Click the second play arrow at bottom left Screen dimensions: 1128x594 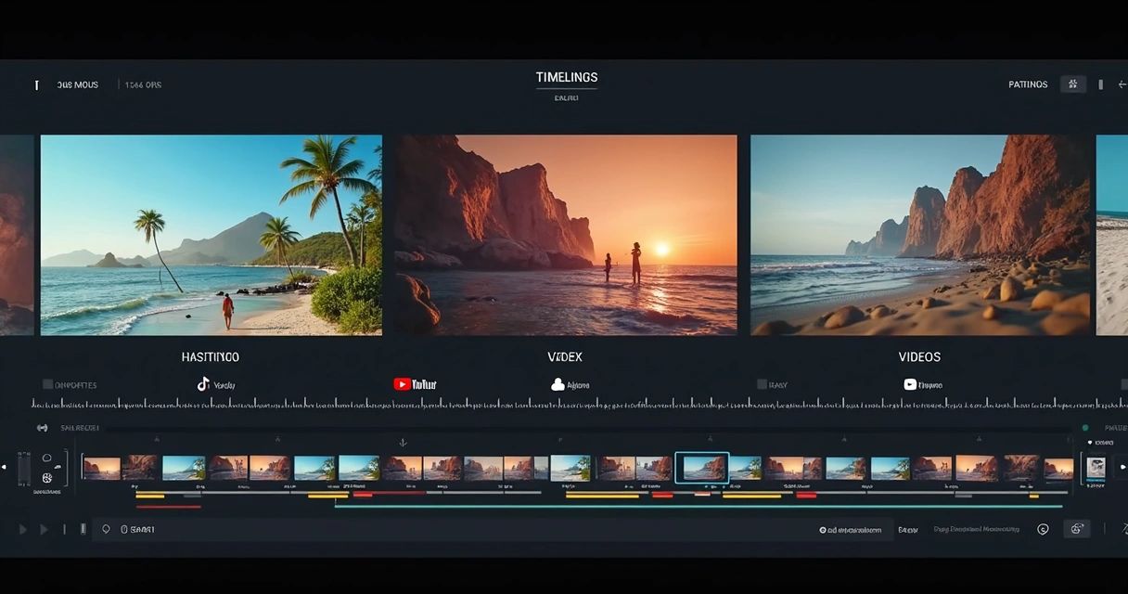click(x=44, y=529)
